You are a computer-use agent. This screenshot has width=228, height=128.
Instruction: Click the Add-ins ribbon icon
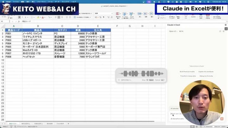[x=186, y=17]
